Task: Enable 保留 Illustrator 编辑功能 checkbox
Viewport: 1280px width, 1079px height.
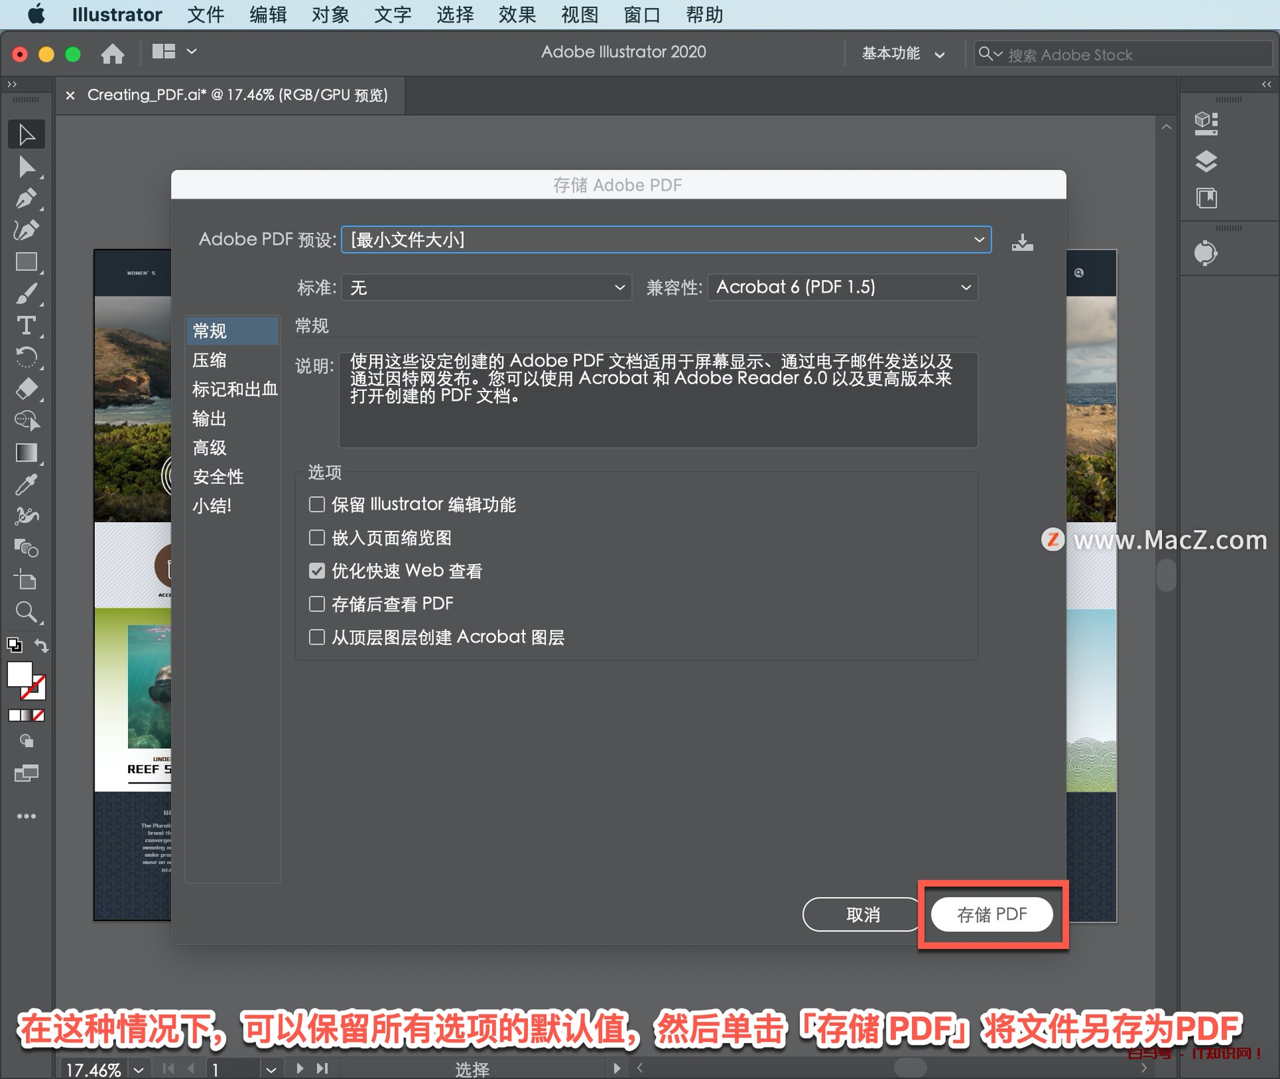Action: [317, 504]
